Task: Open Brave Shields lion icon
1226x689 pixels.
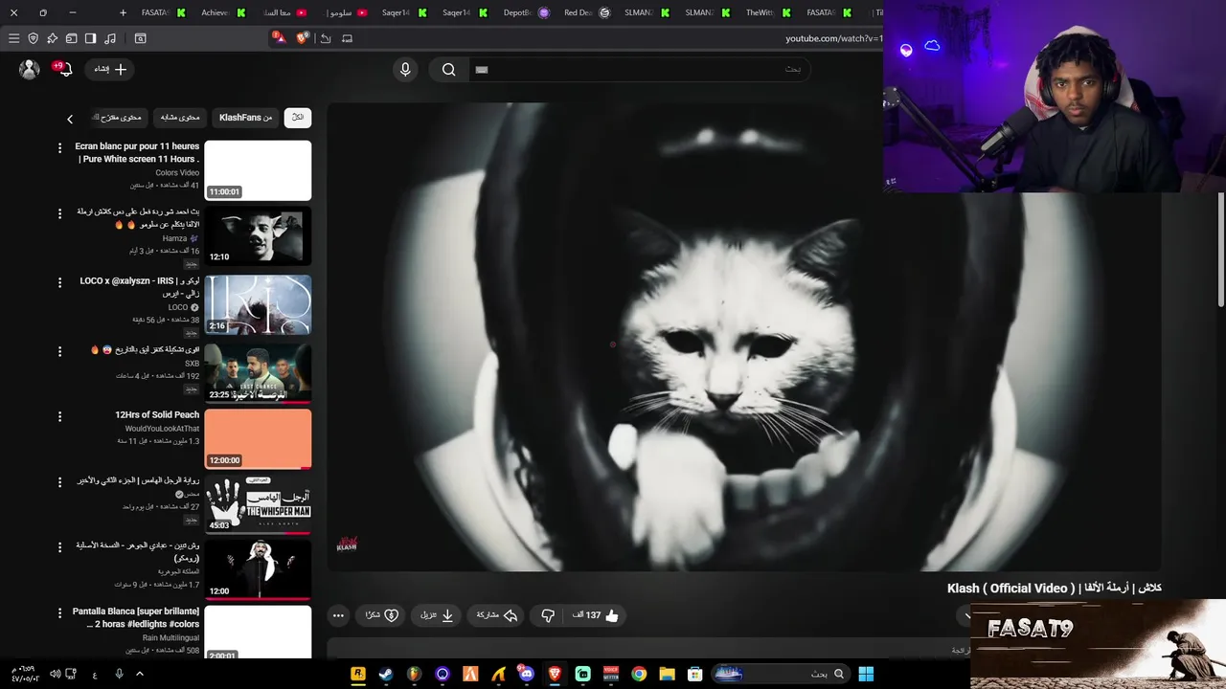Action: (303, 38)
